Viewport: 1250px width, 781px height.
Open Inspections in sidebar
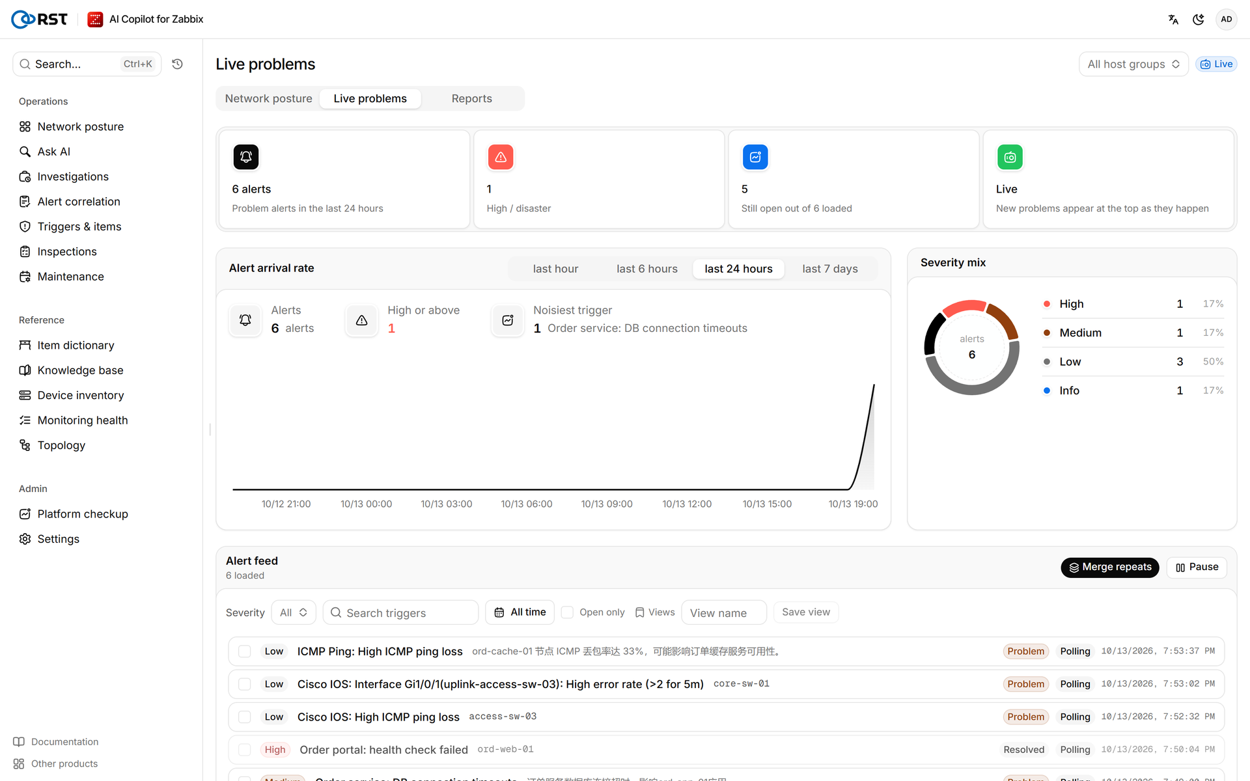pyautogui.click(x=67, y=251)
